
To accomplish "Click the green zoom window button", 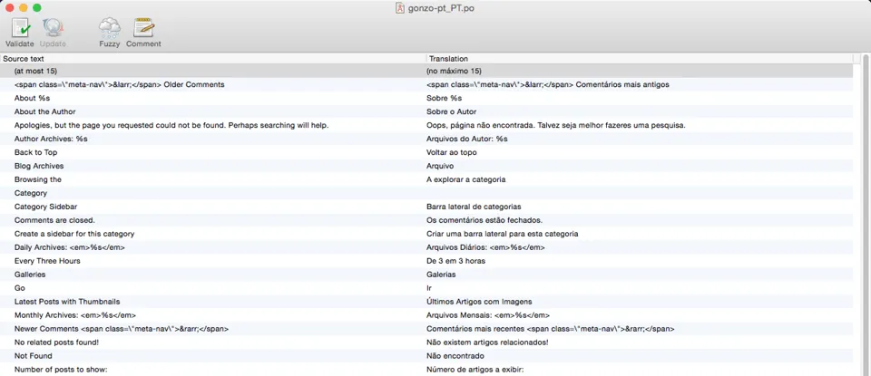I will (x=36, y=8).
